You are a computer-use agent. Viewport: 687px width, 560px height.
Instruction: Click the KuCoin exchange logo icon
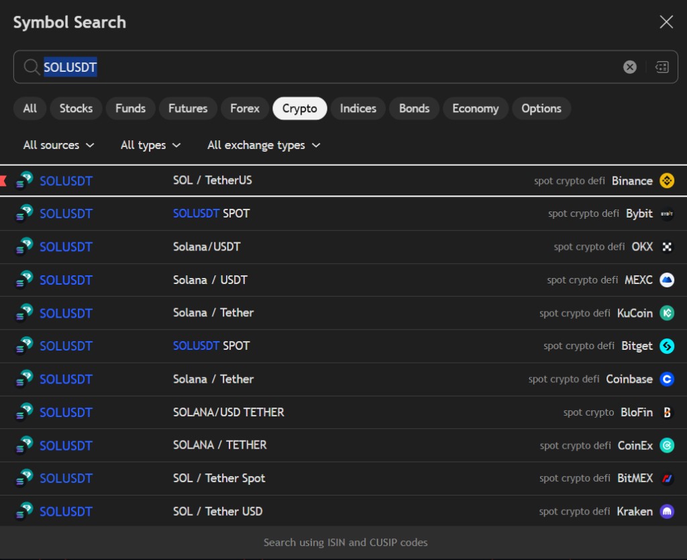coord(668,313)
